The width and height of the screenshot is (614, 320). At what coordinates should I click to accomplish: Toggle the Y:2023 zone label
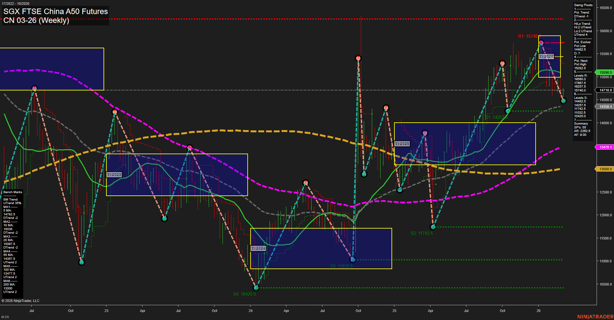[114, 174]
